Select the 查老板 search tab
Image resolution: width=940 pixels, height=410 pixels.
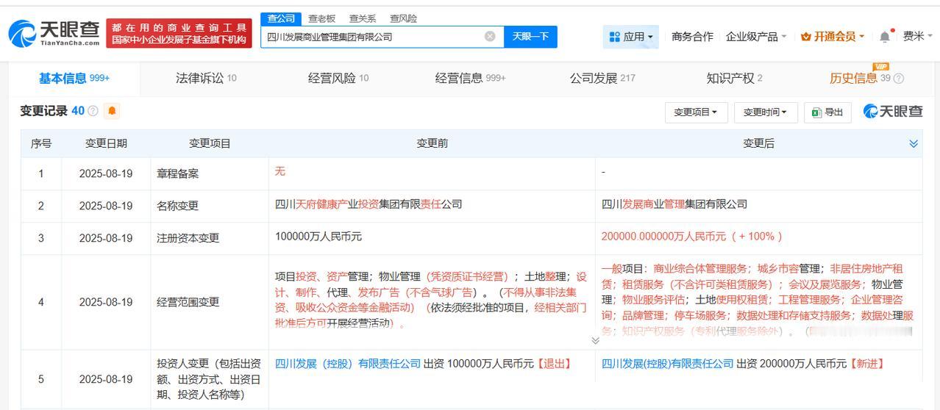tap(321, 18)
